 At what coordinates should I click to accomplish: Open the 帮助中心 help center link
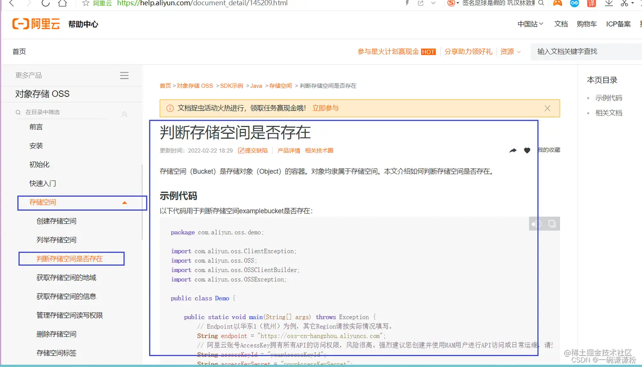[x=83, y=24]
